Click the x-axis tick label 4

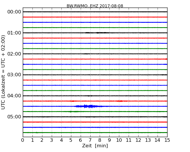61,140
